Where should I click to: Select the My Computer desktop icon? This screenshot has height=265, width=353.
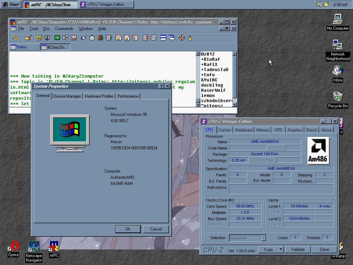pyautogui.click(x=338, y=22)
